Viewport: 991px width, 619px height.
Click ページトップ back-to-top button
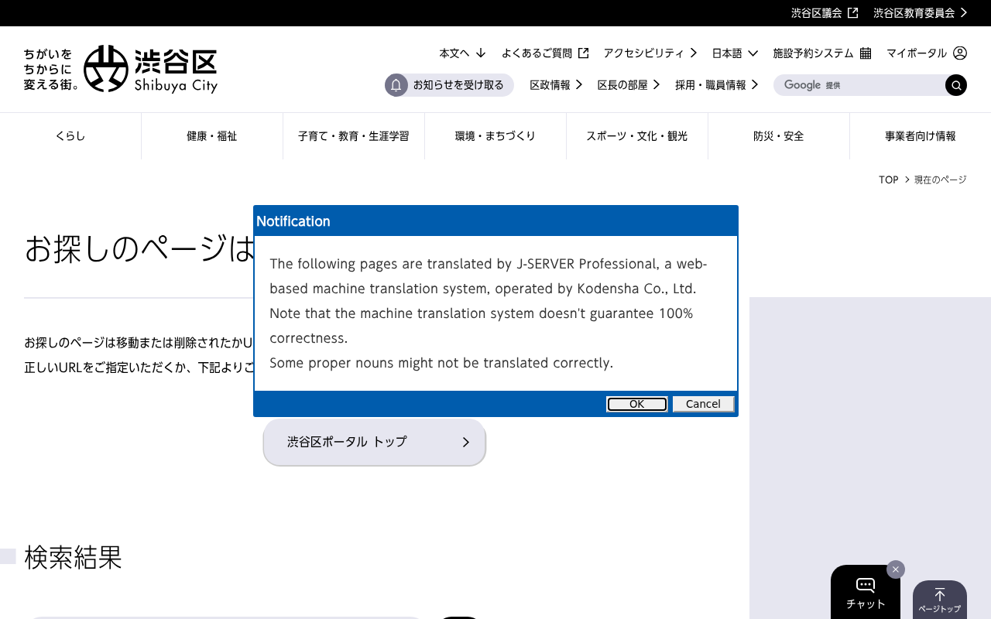[940, 600]
